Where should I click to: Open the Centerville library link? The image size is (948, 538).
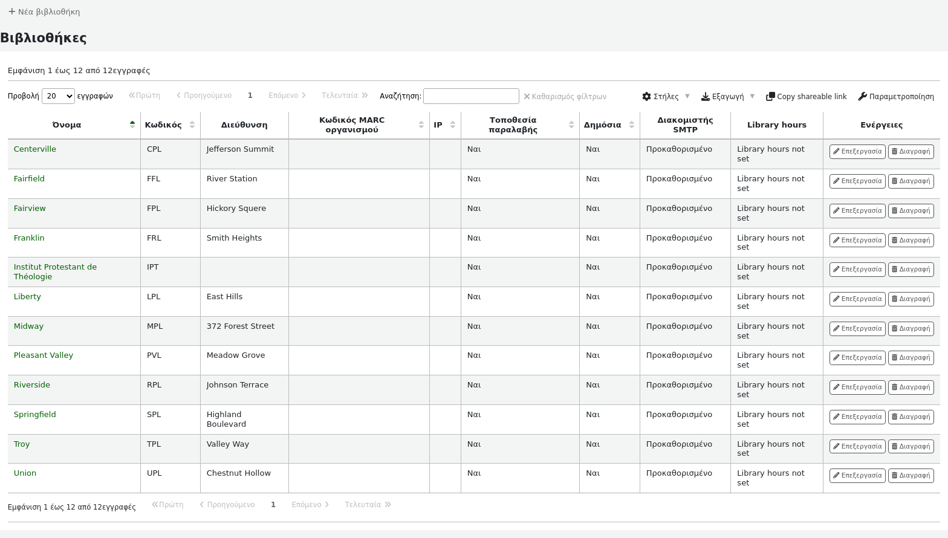[35, 149]
